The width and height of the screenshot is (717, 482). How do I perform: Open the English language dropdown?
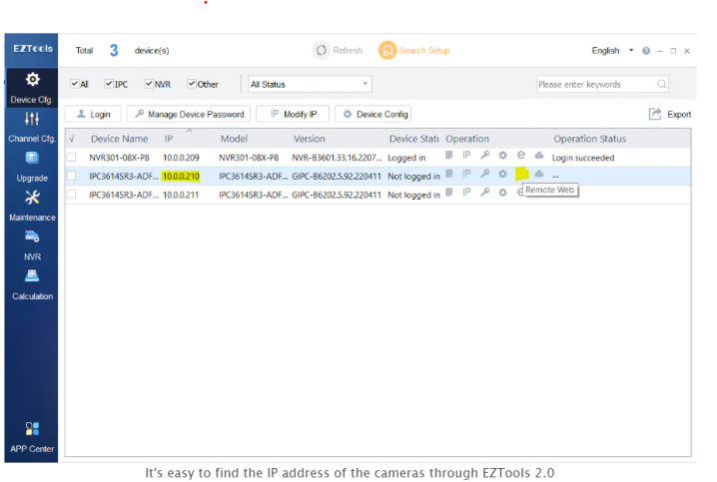click(612, 50)
